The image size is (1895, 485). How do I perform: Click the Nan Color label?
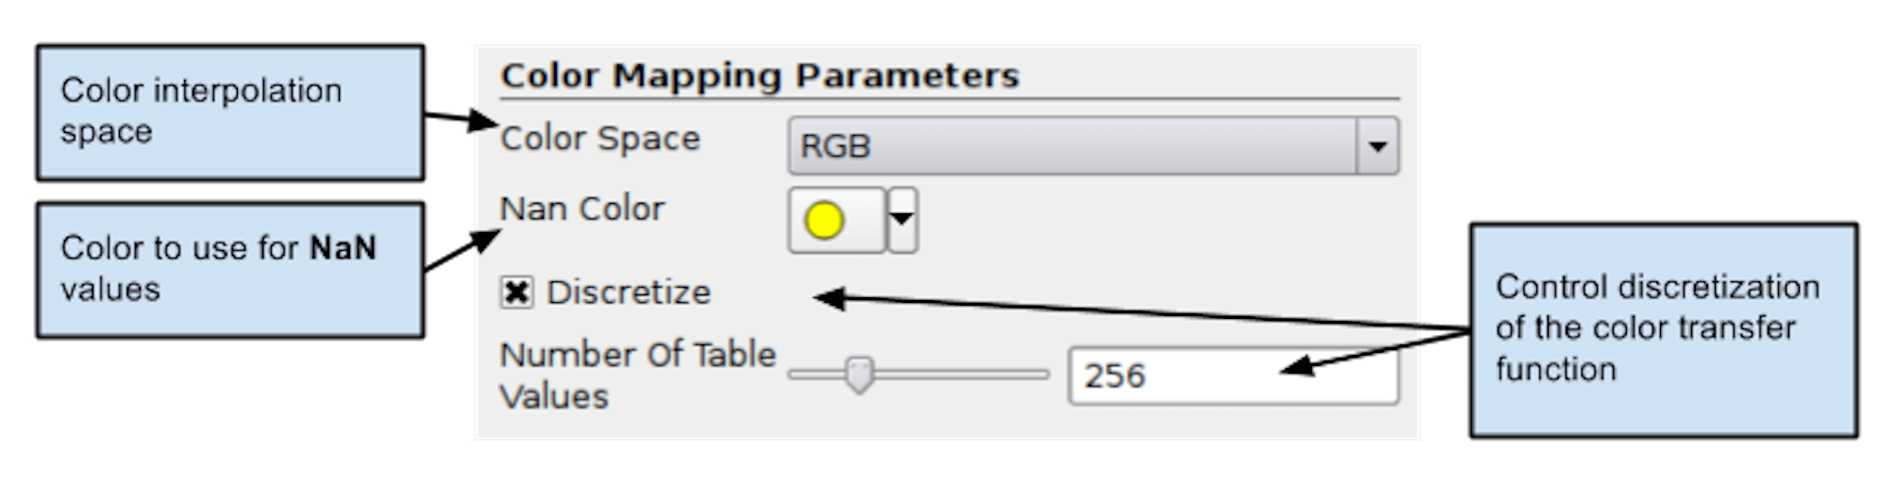[x=582, y=209]
